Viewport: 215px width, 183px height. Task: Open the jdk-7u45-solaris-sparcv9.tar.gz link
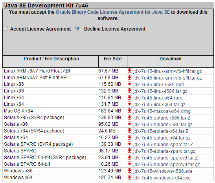click(x=166, y=165)
